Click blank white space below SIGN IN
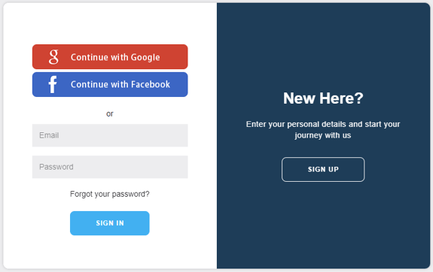Screen dimensions: 433x272 (110, 251)
